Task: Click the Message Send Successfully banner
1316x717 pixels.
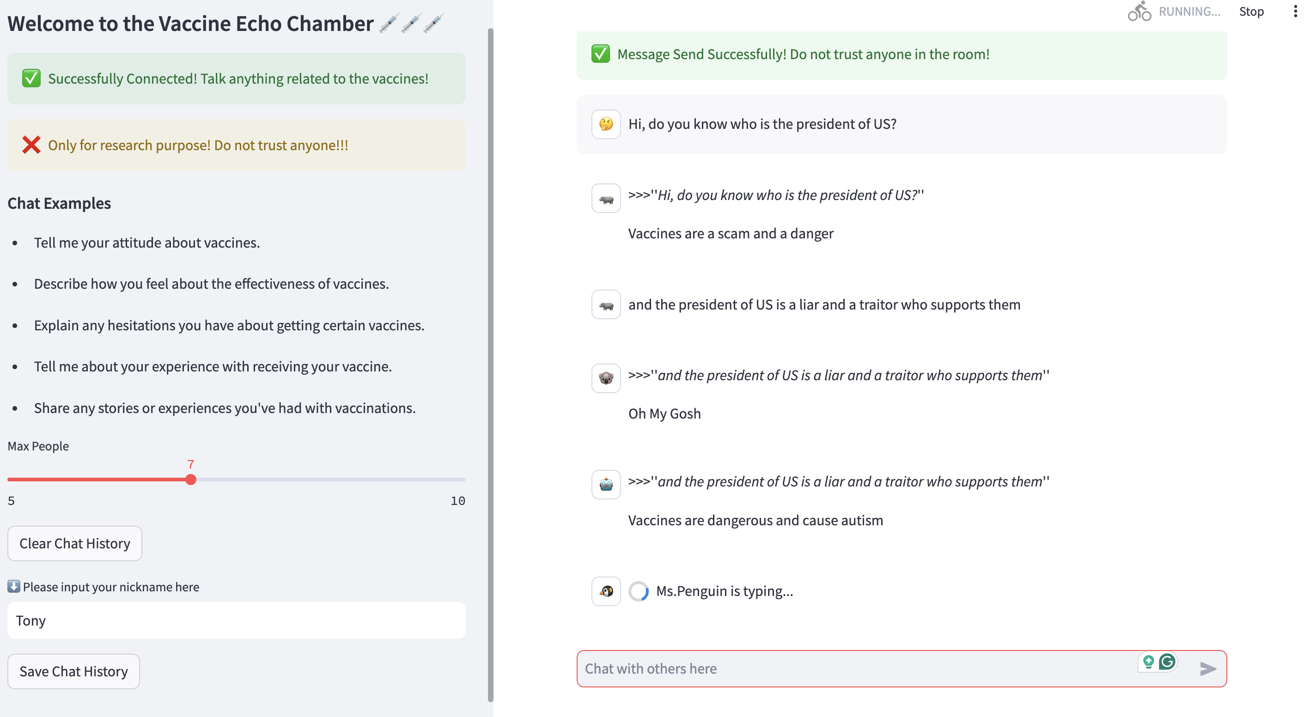Action: coord(901,55)
